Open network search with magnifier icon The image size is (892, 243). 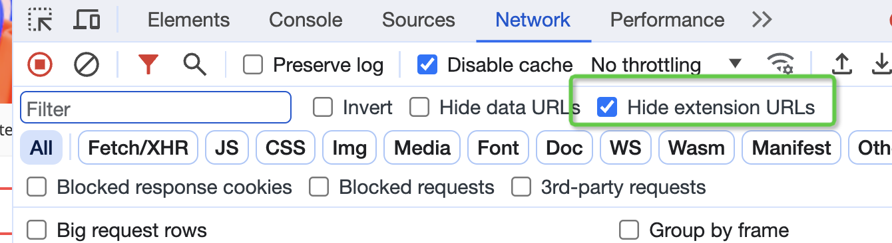[x=194, y=64]
